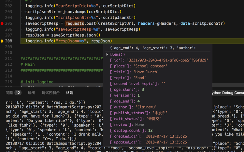Select the ['publish_status'] row in hover

138,113
